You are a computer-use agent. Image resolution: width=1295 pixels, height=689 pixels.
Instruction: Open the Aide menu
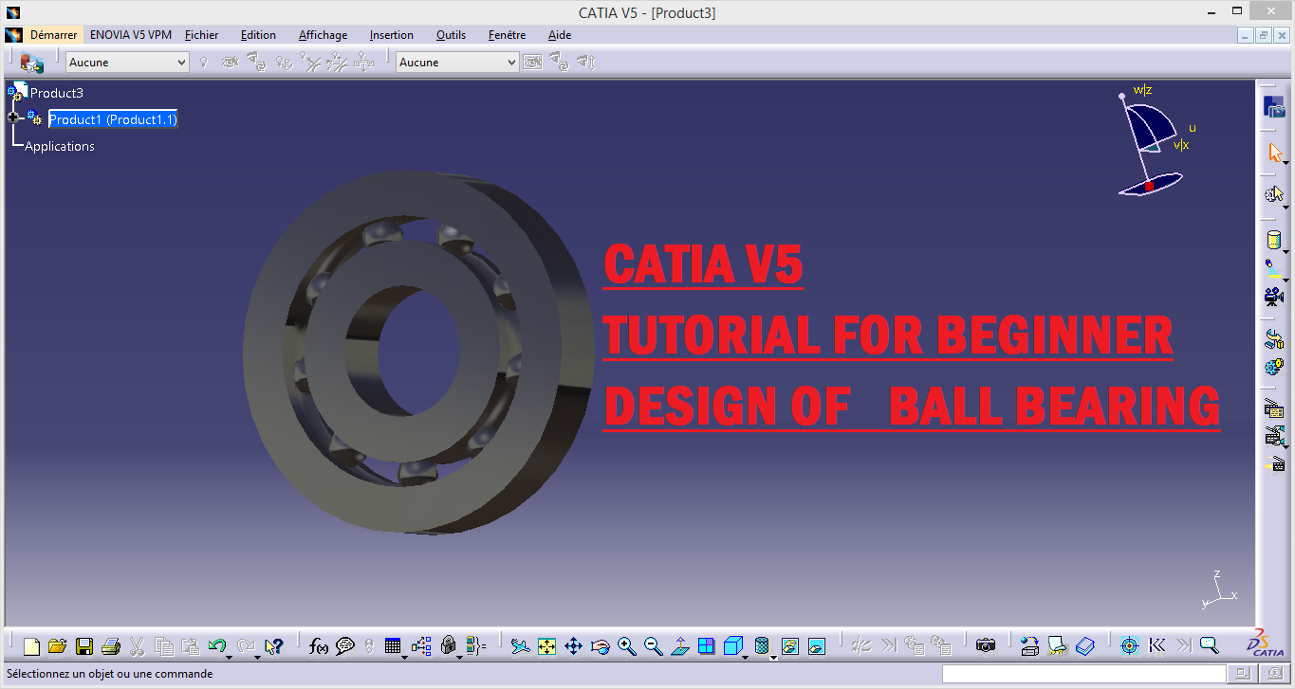(x=560, y=35)
